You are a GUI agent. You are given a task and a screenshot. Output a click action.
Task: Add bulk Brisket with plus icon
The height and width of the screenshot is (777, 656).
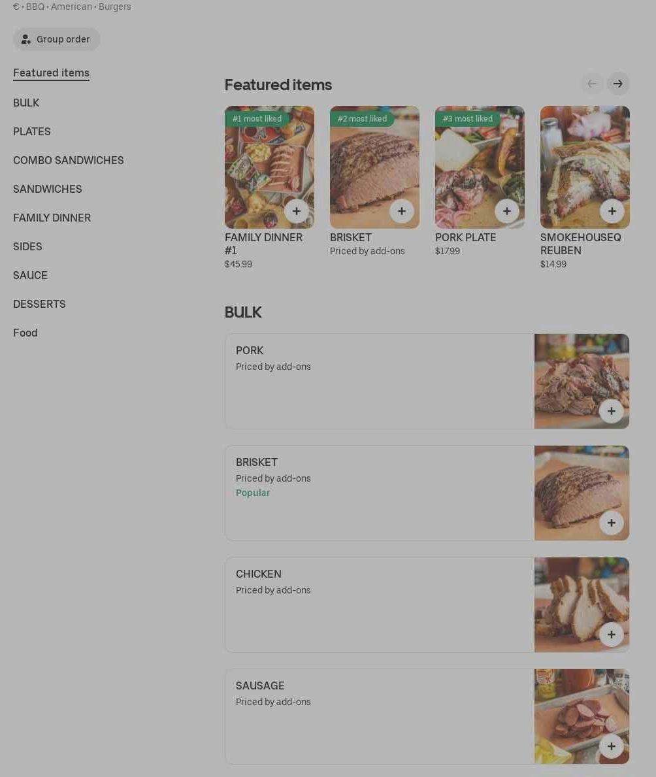[612, 523]
